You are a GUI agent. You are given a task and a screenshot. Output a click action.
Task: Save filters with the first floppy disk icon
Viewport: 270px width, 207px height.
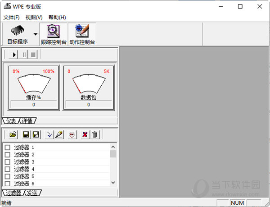26,134
